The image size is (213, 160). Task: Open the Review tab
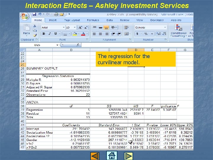(125, 20)
